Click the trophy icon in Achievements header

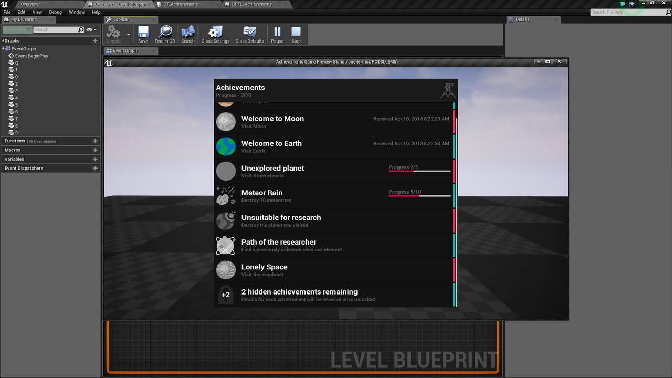tap(447, 90)
